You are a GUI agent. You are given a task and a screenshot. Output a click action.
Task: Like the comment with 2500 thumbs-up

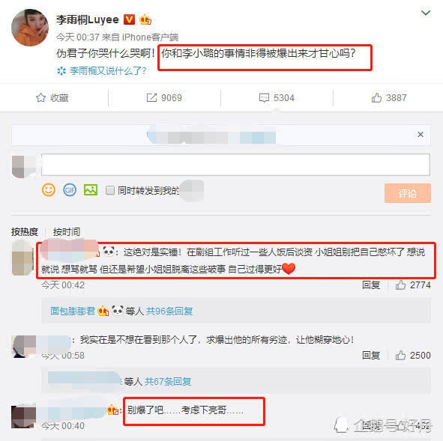(x=400, y=355)
